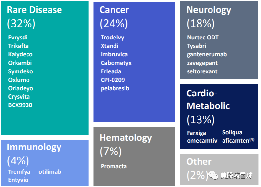Image resolution: width=261 pixels, height=187 pixels.
Task: Select Tremfya in the Immunology tile
Action: 18,172
